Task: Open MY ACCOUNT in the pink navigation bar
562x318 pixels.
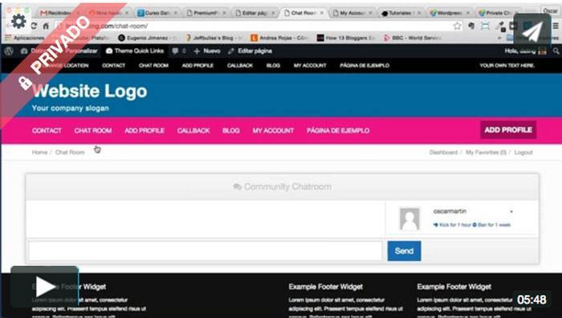Action: tap(273, 131)
